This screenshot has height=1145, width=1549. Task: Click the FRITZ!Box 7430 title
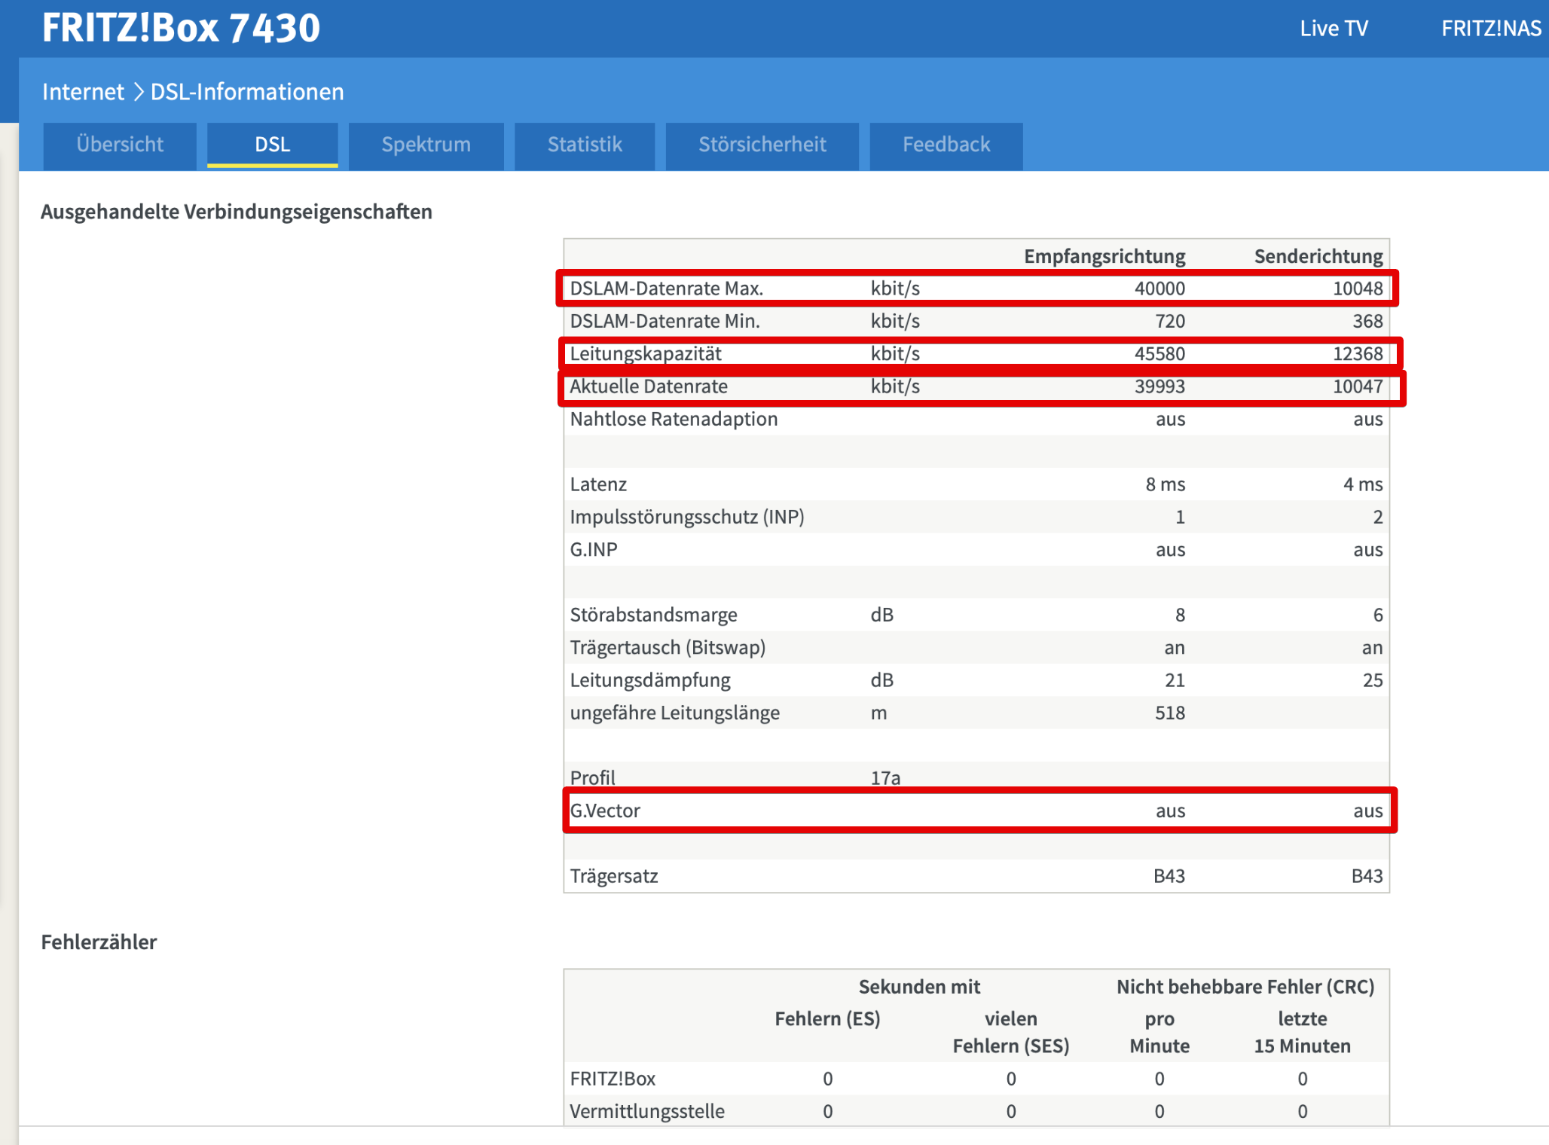pyautogui.click(x=181, y=28)
